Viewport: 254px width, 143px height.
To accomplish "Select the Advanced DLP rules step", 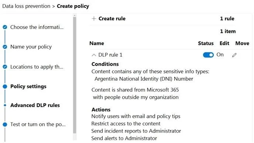I will 35,105.
